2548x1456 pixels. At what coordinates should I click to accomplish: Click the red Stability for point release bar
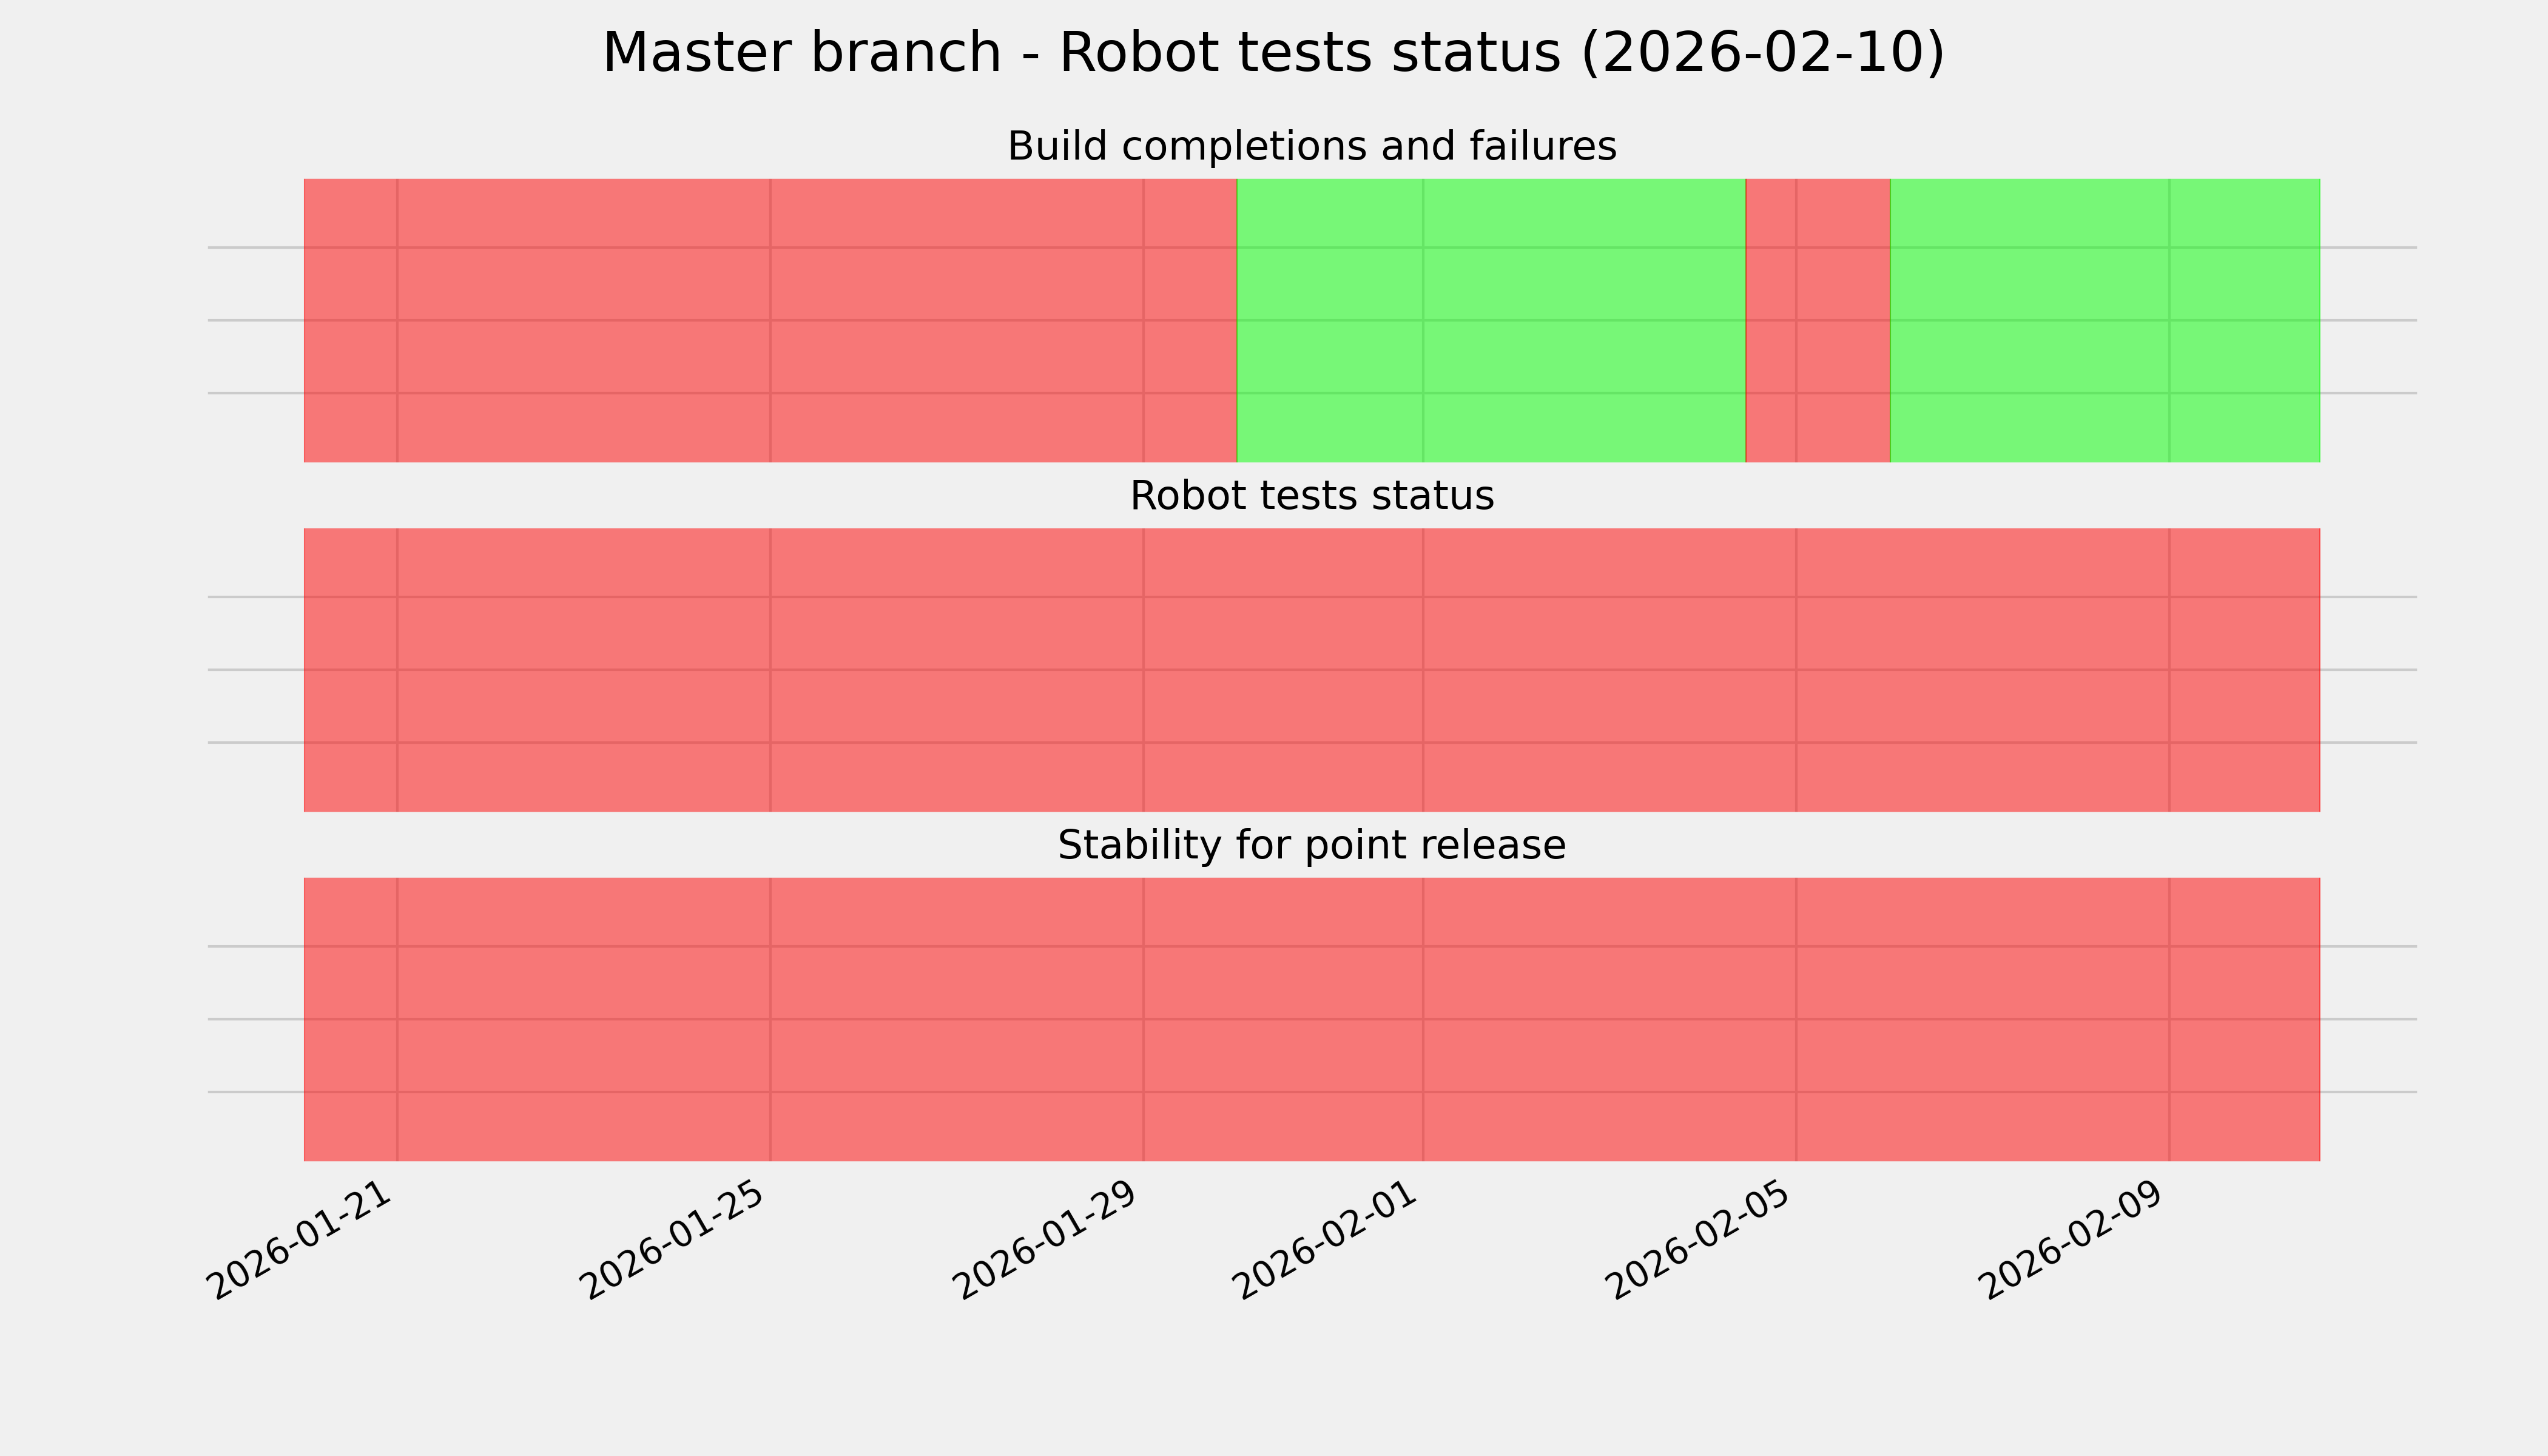click(1311, 1019)
